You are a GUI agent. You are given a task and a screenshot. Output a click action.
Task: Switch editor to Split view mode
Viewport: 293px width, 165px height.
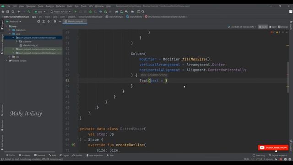point(273,27)
